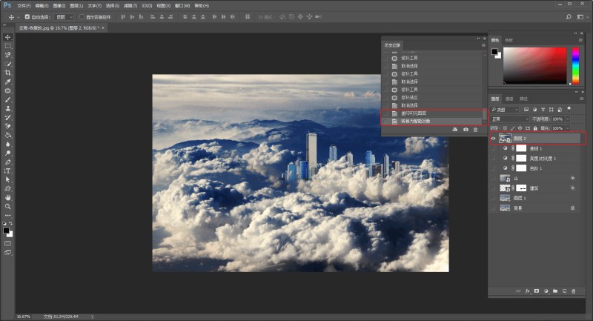This screenshot has width=593, height=321.
Task: Select the Rectangular Marquee tool
Action: click(8, 46)
